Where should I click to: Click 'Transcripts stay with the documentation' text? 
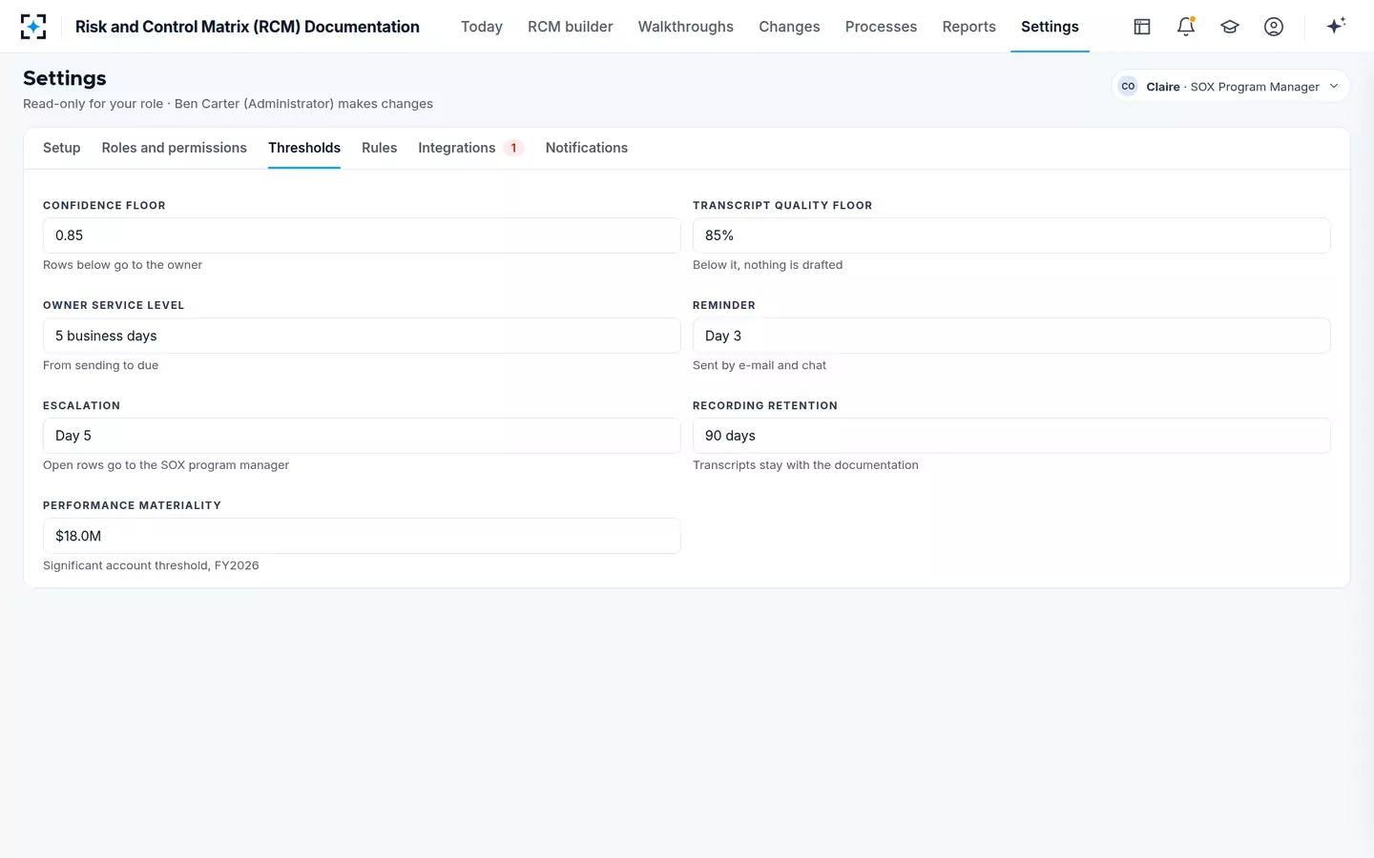pyautogui.click(x=805, y=465)
